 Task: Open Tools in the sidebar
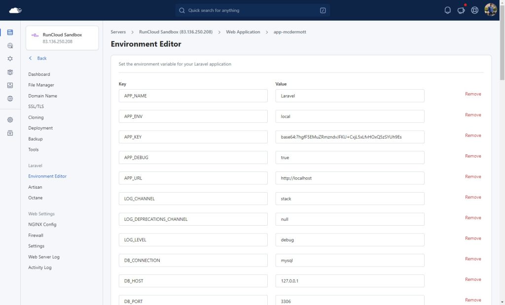coord(33,150)
